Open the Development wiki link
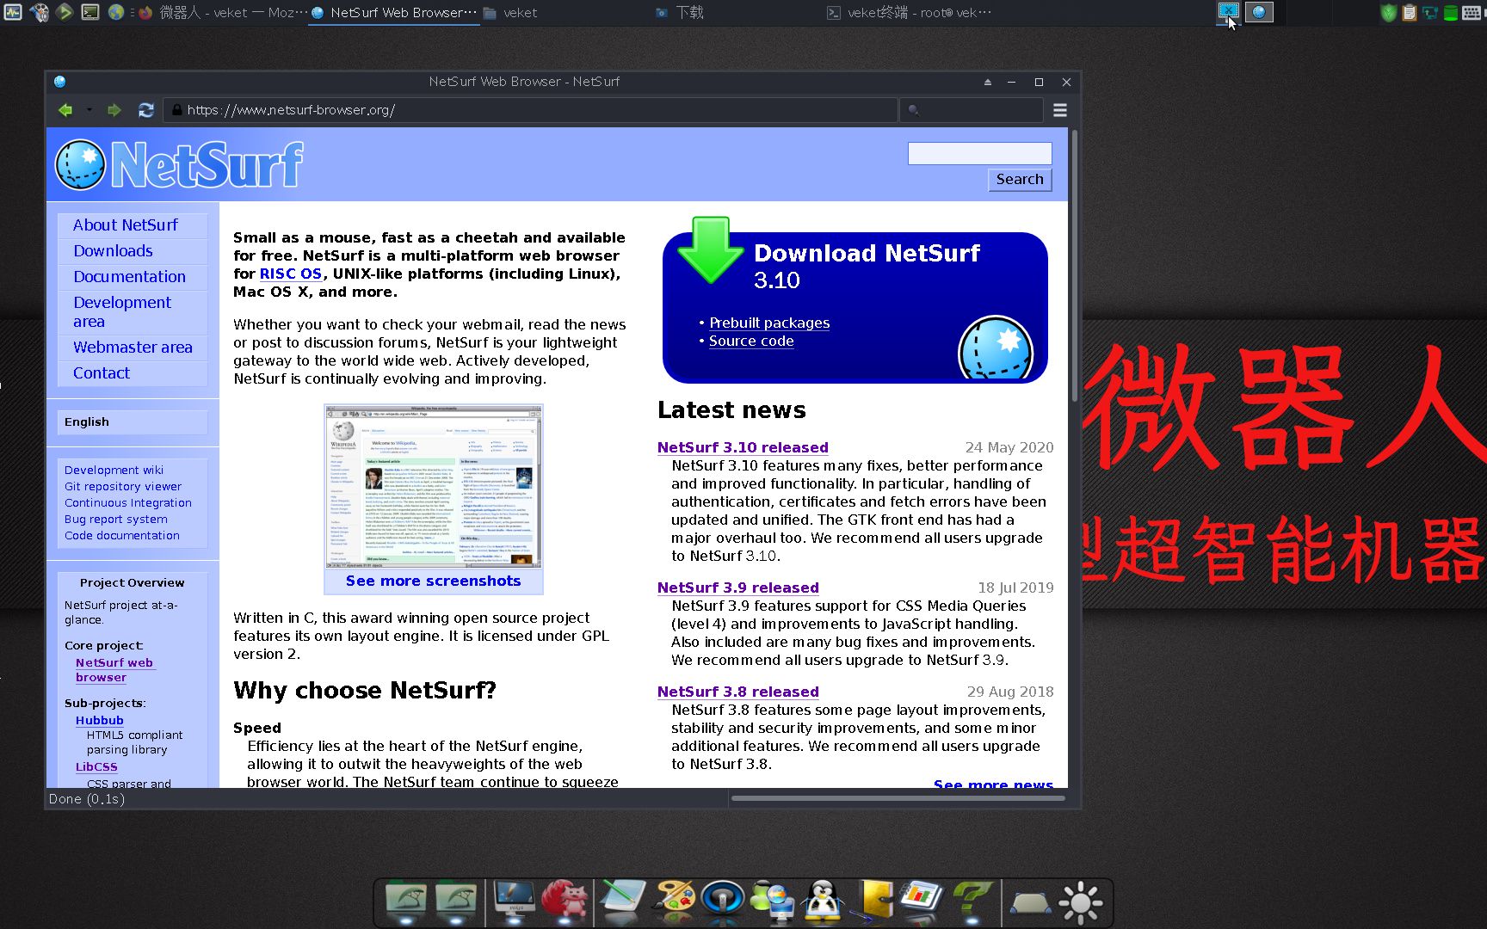 [x=114, y=471]
